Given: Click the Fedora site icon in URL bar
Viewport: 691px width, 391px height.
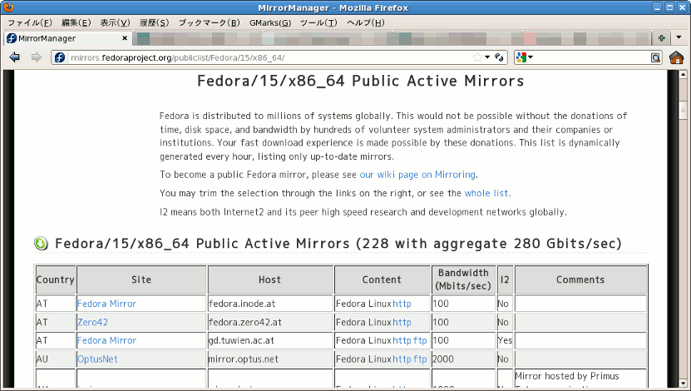Looking at the screenshot, I should tap(59, 57).
